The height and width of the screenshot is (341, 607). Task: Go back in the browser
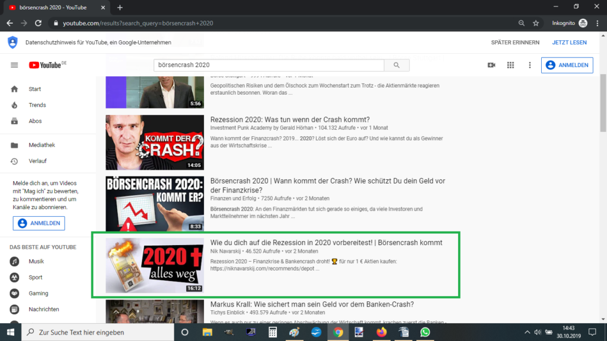click(x=9, y=23)
